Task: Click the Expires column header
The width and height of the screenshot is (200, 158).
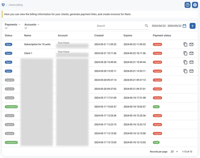Action: [128, 35]
